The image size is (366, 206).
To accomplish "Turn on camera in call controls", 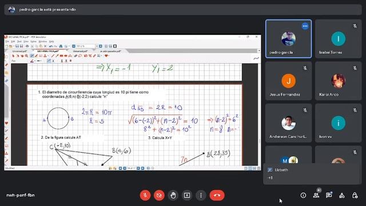I will point(159,195).
